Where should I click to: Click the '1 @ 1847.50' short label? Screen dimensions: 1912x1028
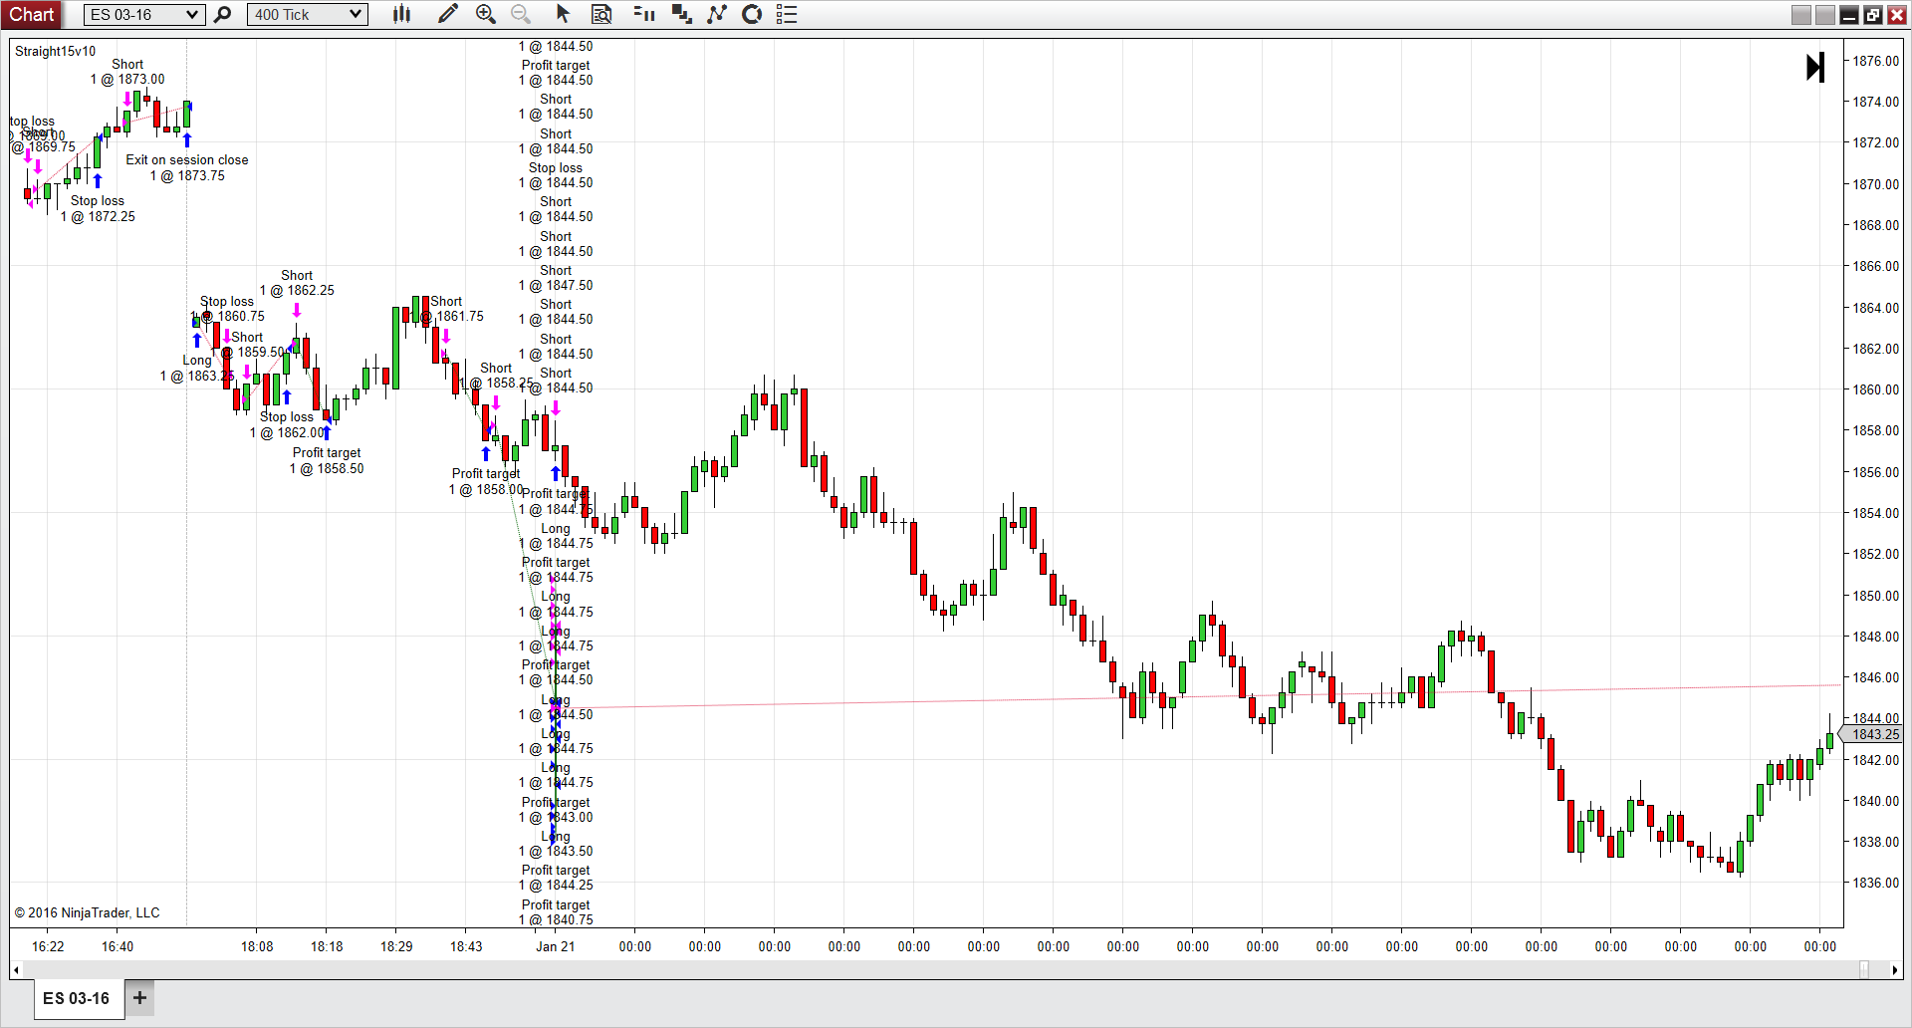pos(556,285)
